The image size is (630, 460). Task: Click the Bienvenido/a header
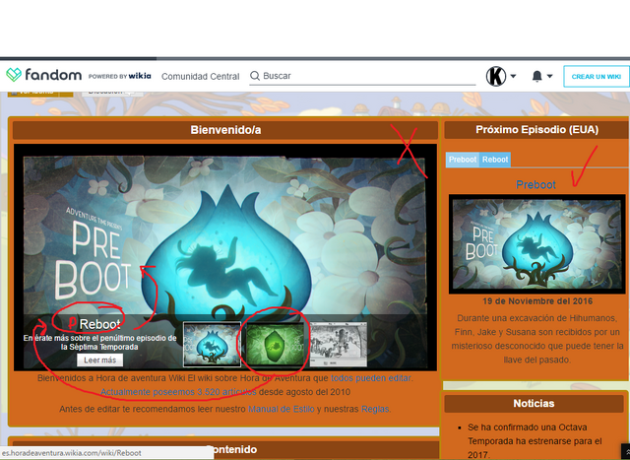(x=225, y=130)
